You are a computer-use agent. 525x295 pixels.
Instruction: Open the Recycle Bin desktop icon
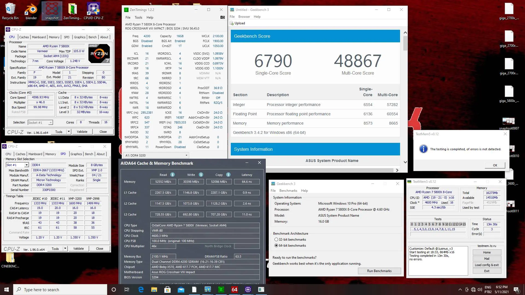click(x=10, y=11)
